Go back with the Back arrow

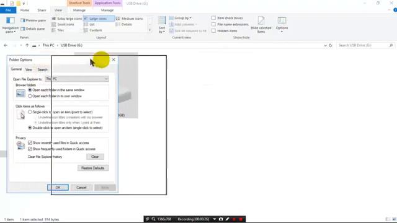[x=6, y=45]
